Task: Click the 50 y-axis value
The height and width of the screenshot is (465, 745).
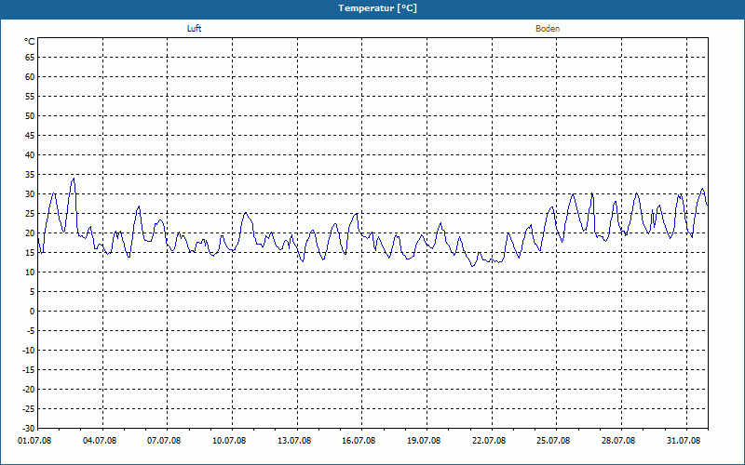Action: 30,115
